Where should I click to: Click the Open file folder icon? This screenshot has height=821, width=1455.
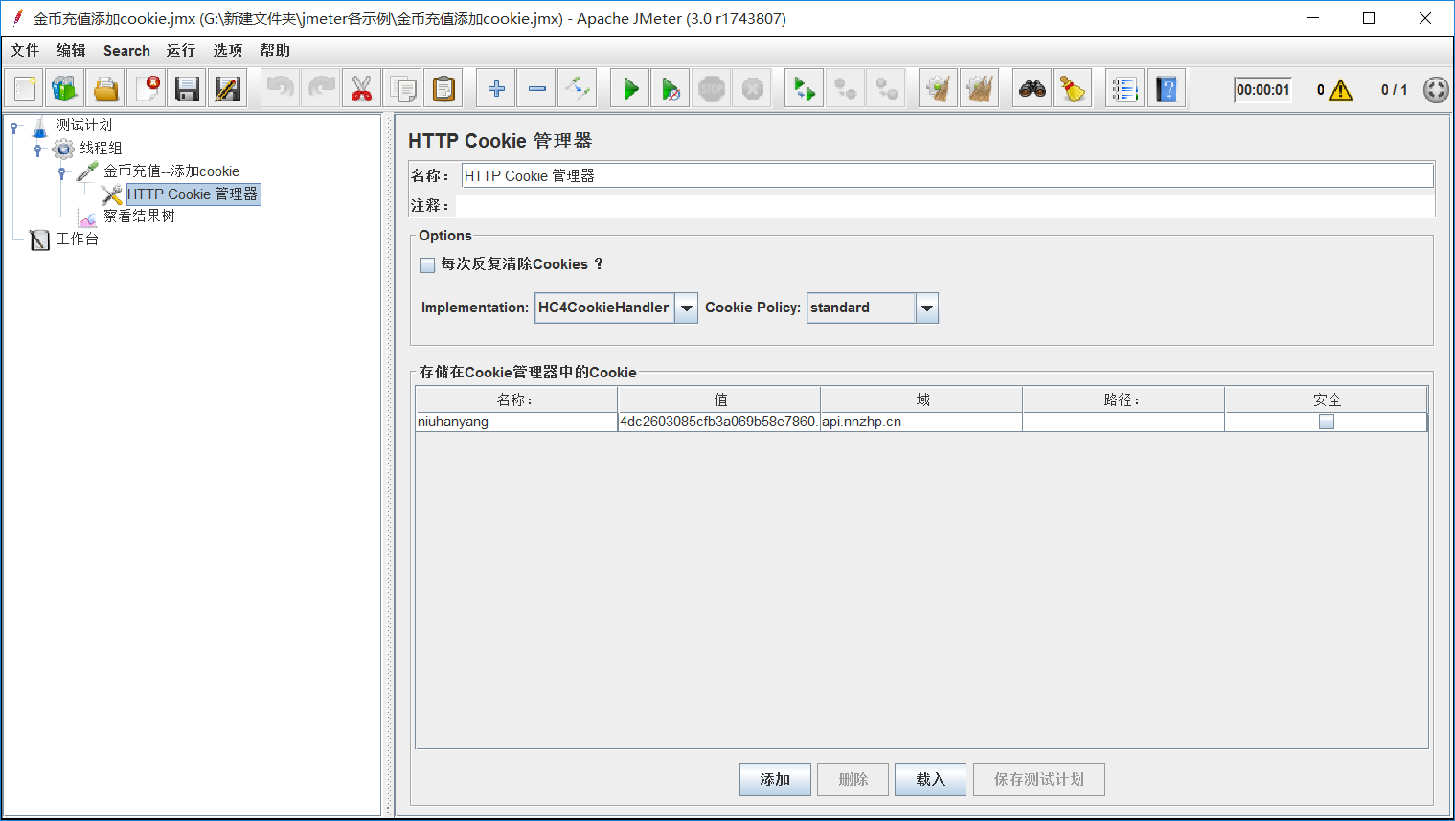coord(106,89)
